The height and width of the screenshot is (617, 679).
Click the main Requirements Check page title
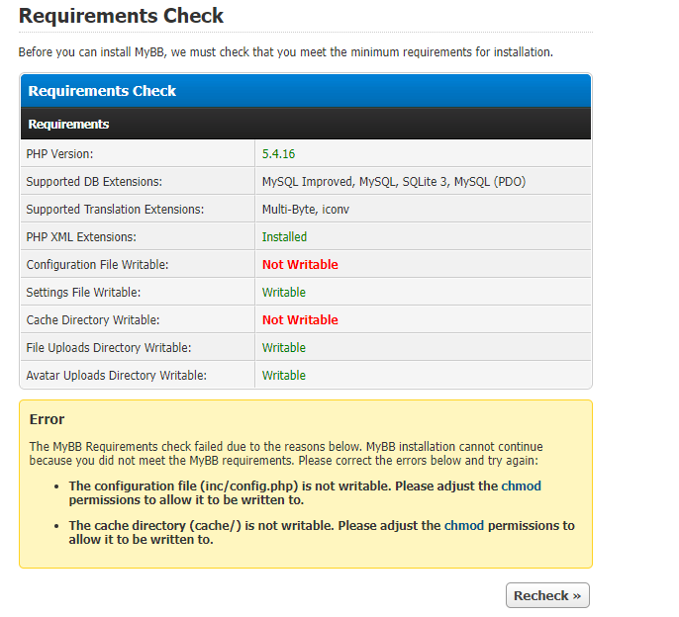pos(121,16)
